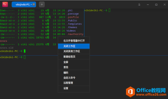Image resolution: width=168 pixels, height=99 pixels.
Task: Choose 在文件管理器中打开 from context menu
Action: point(74,41)
